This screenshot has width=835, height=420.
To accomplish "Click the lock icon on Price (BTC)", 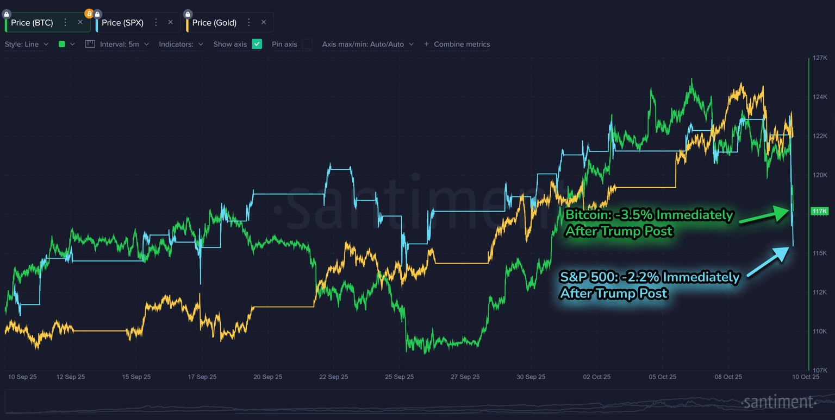I will pyautogui.click(x=7, y=14).
